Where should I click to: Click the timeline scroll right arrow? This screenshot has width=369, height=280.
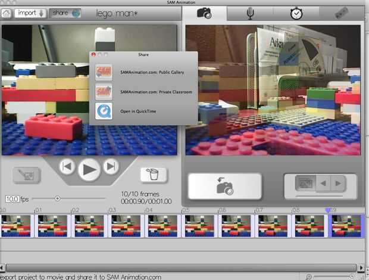pos(361,268)
